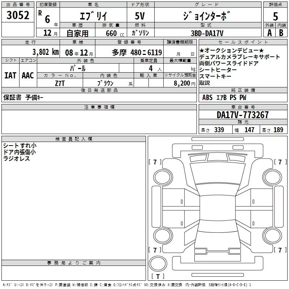Click the line デュアルカメラブレーキサポート

coord(240,57)
